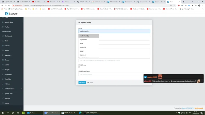This screenshot has width=205, height=115.
Task: Click the 'Not secure' warning indicator
Action: (17, 6)
